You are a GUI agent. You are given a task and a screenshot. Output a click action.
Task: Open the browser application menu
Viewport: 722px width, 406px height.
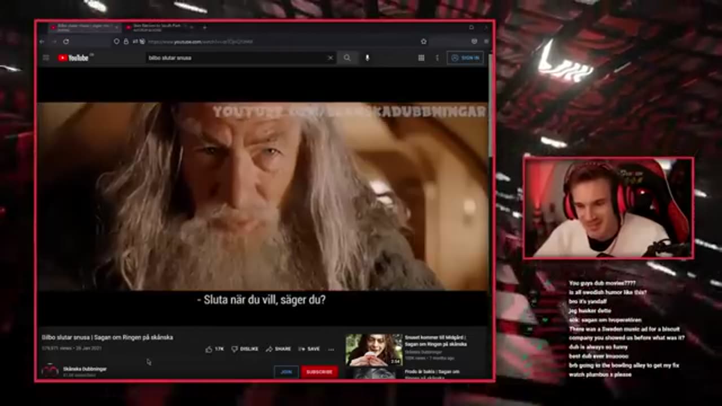tap(486, 41)
